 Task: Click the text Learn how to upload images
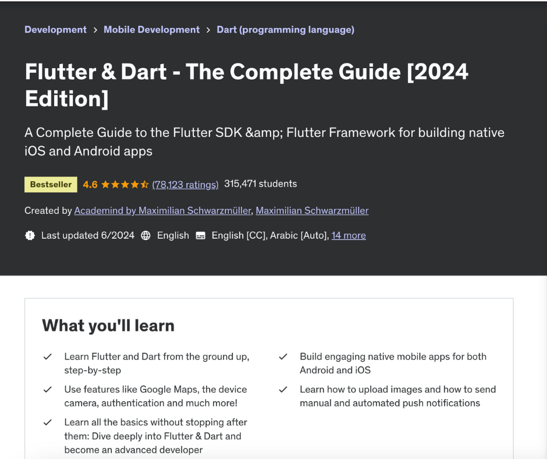tap(397, 396)
